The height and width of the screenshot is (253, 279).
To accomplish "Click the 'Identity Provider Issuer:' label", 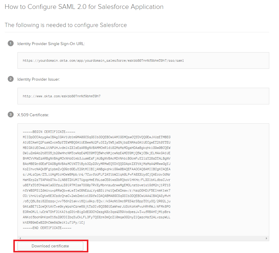I will click(39, 79).
